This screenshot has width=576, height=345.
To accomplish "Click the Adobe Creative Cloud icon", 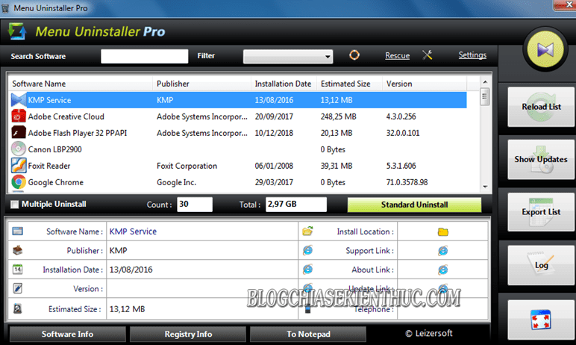I will [x=19, y=116].
